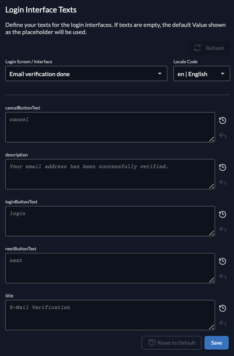
Task: Click inside the title text area
Action: pos(110,314)
